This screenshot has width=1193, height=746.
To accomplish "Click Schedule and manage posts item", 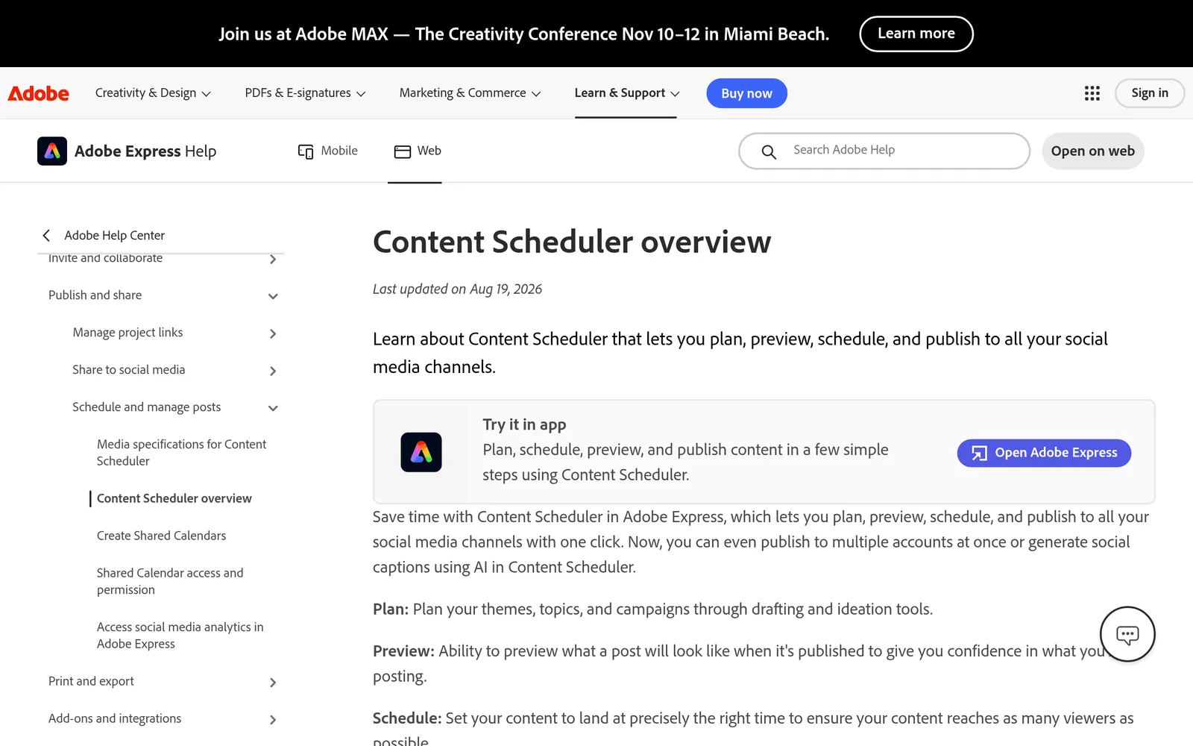I will coord(146,407).
